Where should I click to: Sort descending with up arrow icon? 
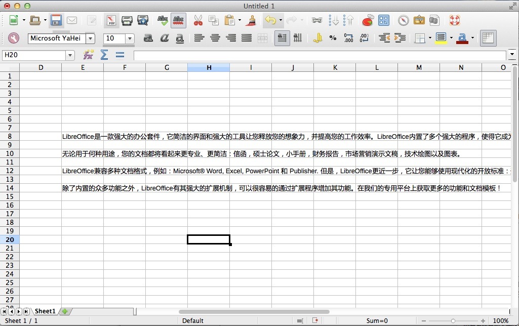348,21
